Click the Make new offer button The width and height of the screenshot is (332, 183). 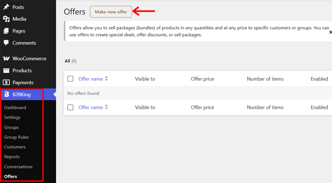pos(111,12)
